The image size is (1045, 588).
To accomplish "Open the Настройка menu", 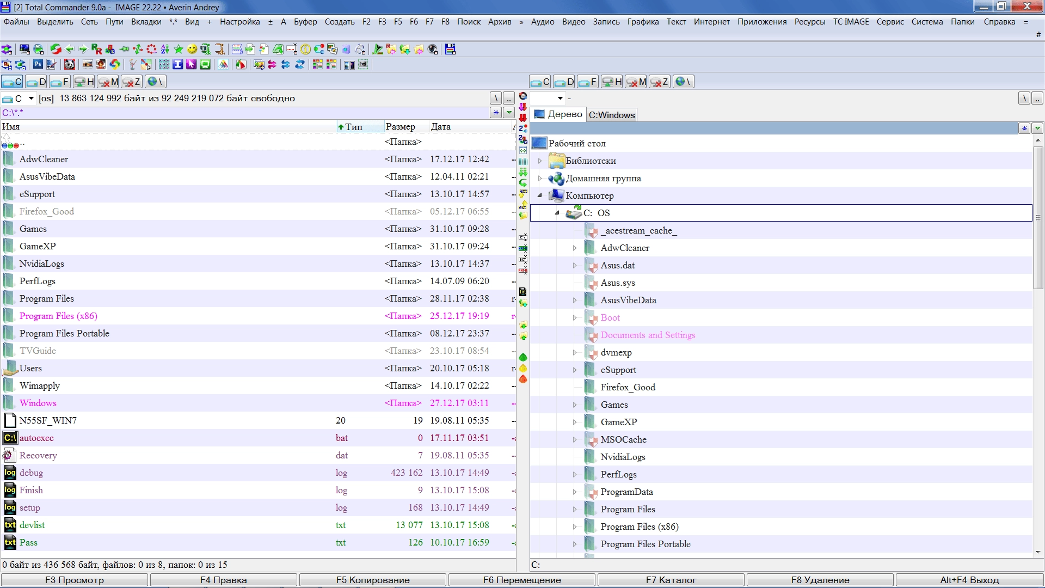I will [x=240, y=22].
